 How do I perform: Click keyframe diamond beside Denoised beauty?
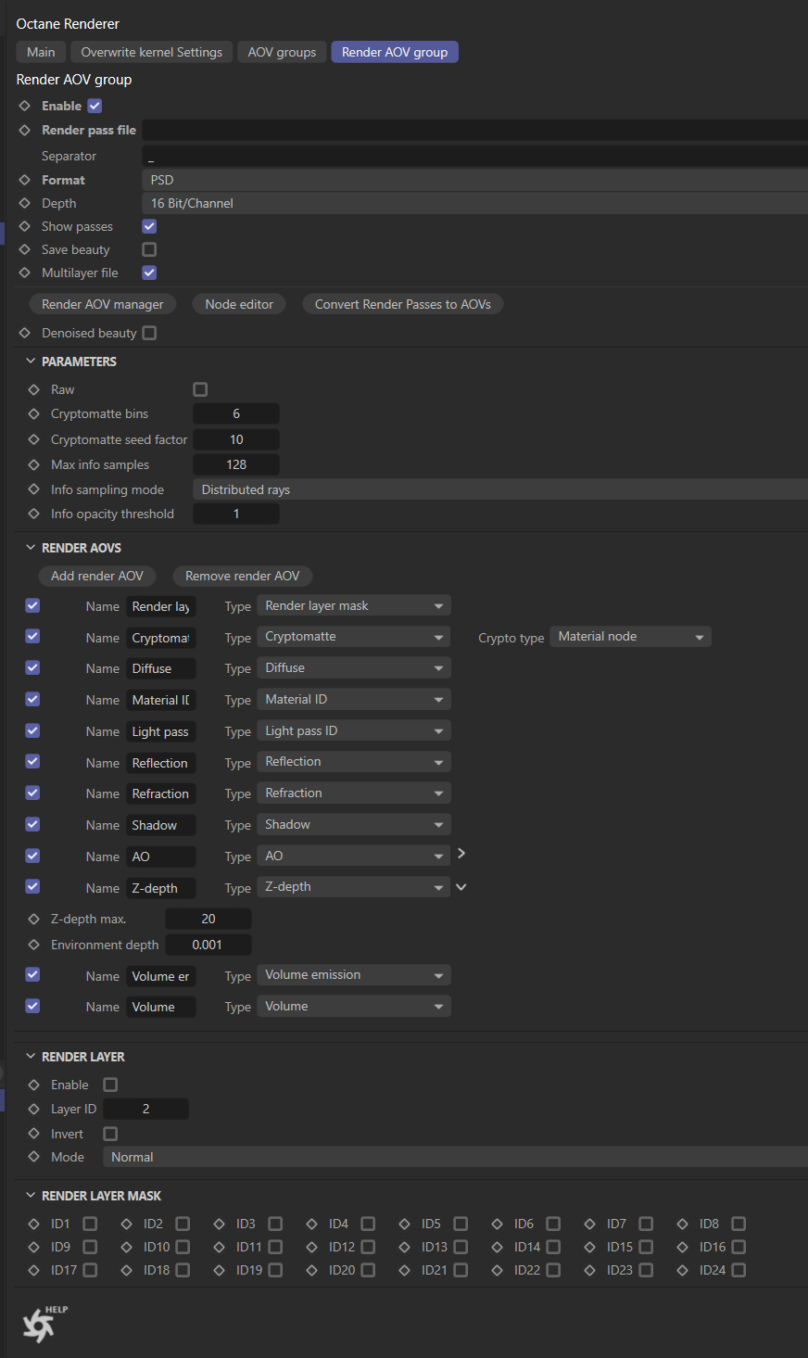[25, 333]
